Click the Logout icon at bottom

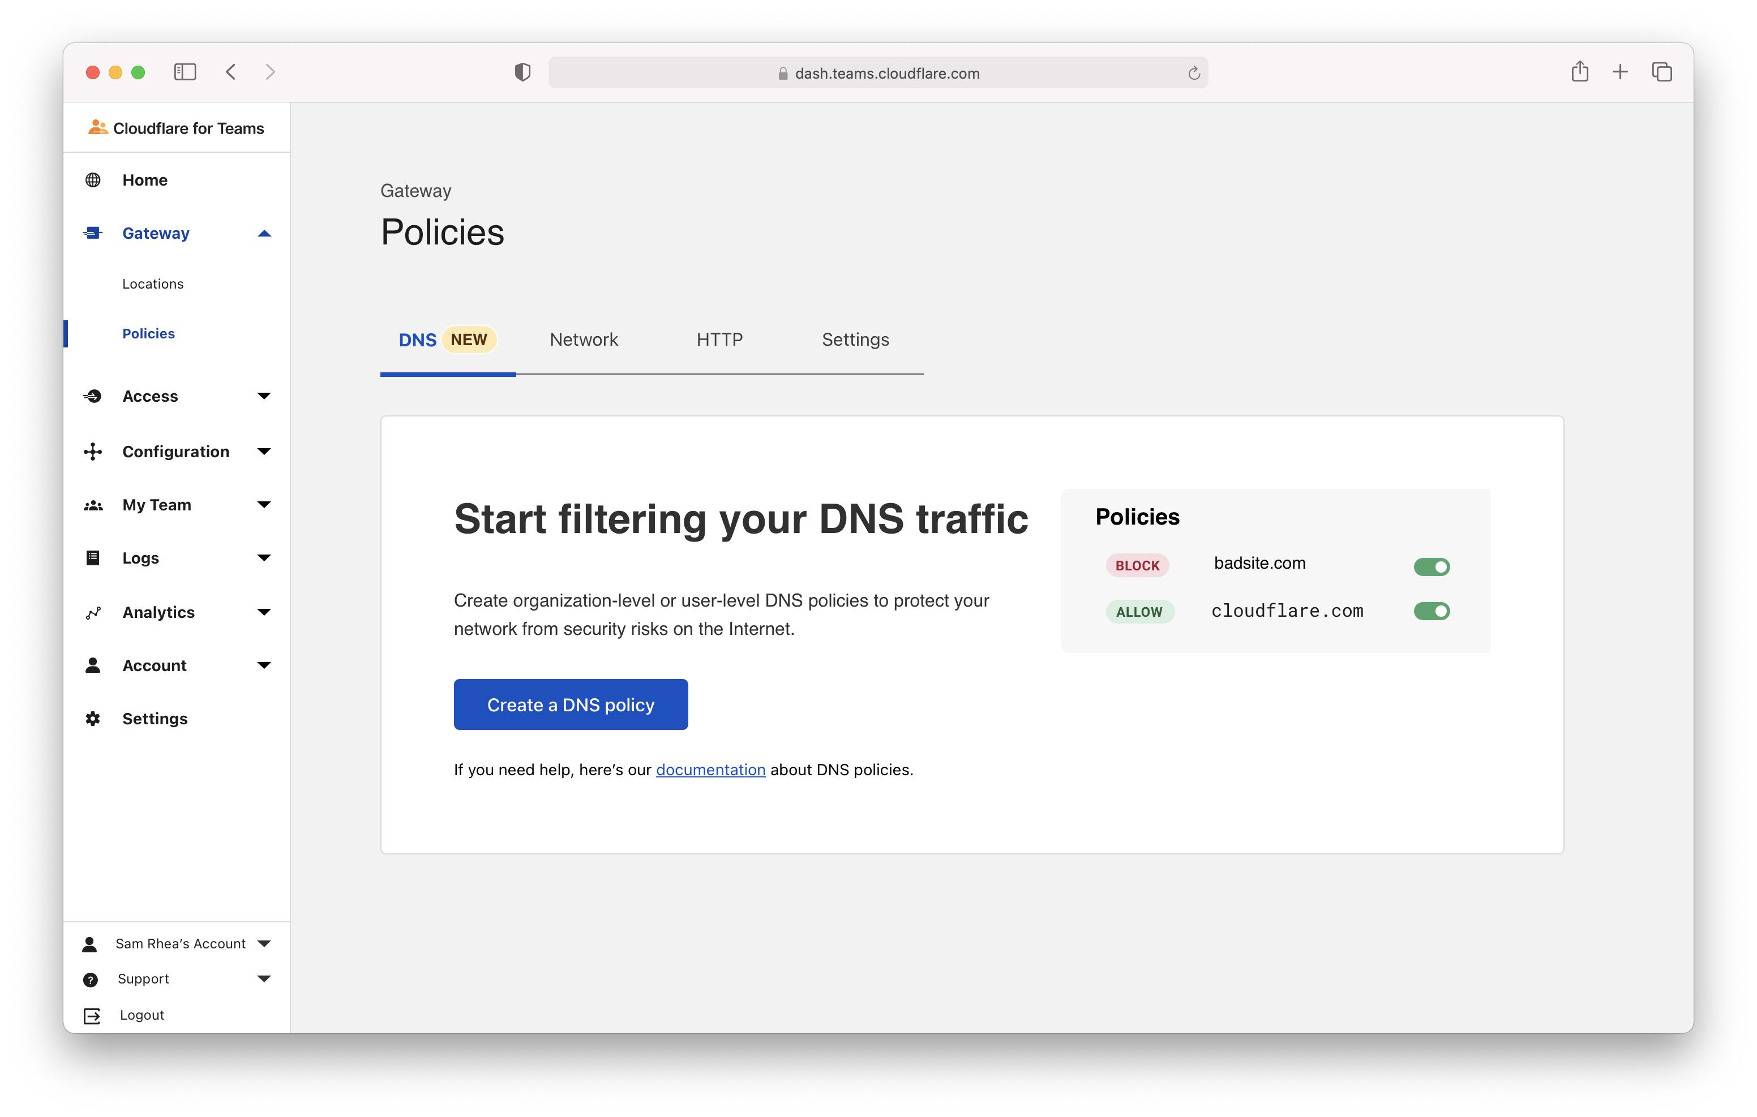[x=92, y=1016]
